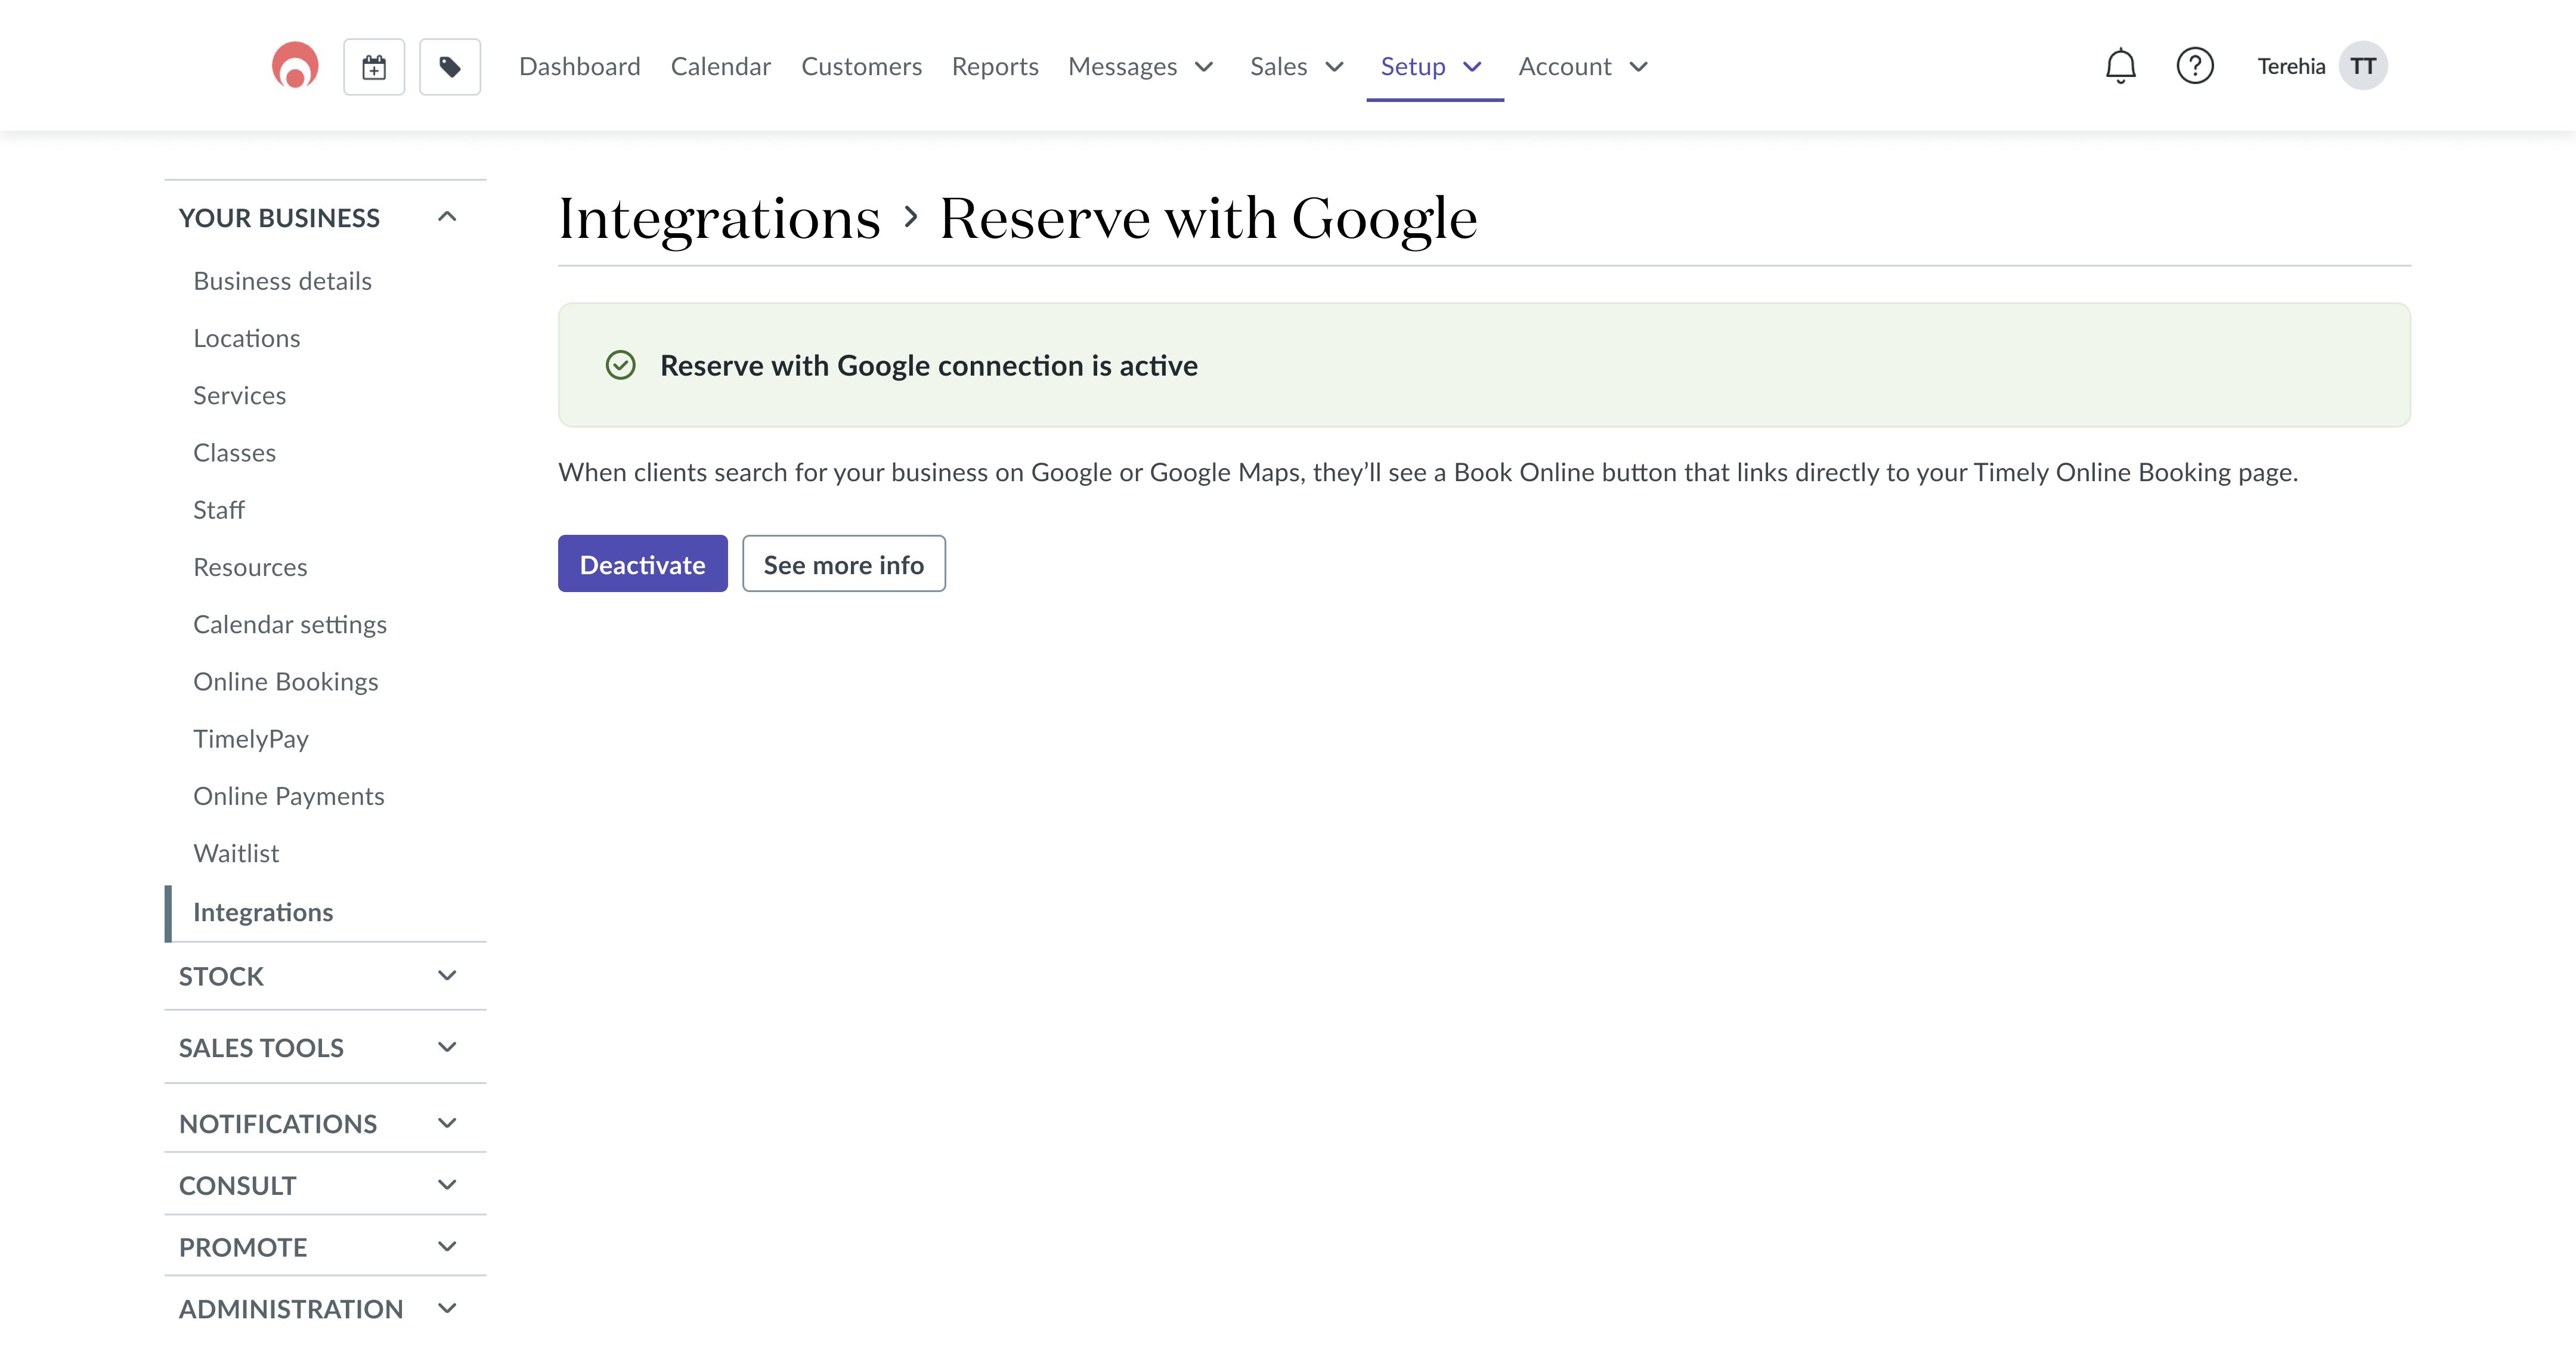The width and height of the screenshot is (2576, 1363).
Task: Click the Deactivate button
Action: pos(642,563)
